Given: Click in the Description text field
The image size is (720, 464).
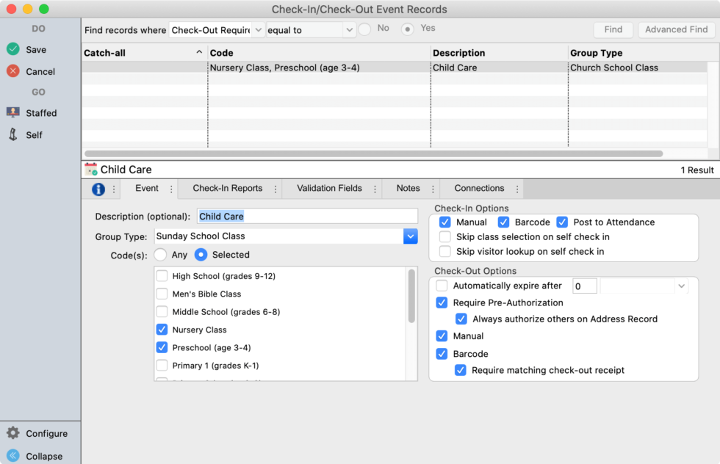Looking at the screenshot, I should (x=309, y=216).
